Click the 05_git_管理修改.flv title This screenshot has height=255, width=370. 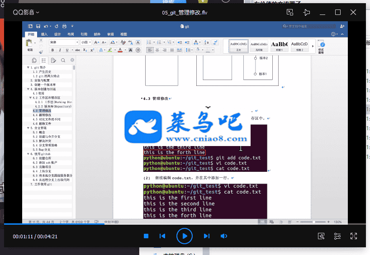tap(185, 12)
